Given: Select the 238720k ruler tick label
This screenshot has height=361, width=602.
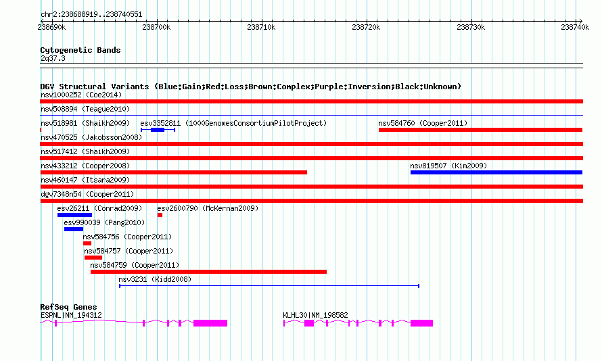Looking at the screenshot, I should [366, 27].
